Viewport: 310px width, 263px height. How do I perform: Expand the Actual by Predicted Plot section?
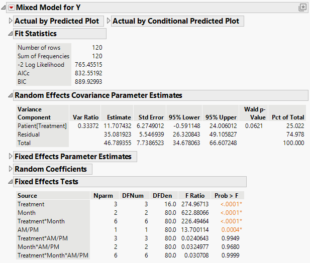[11, 21]
